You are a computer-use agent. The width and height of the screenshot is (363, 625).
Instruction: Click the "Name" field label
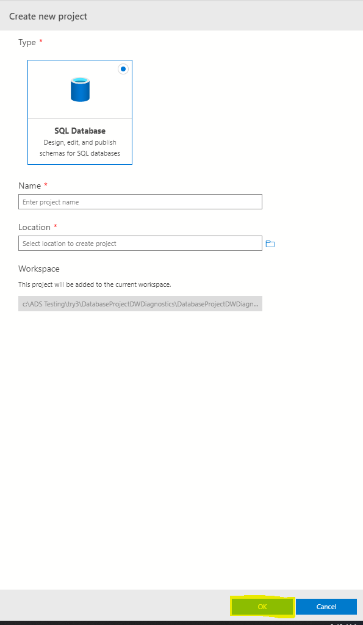(x=29, y=186)
